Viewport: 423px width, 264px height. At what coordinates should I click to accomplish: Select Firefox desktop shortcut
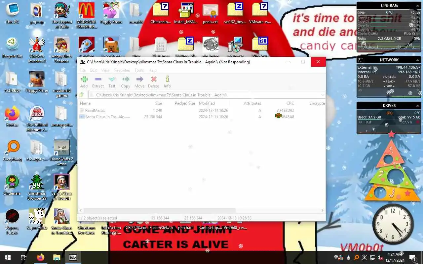(12, 116)
